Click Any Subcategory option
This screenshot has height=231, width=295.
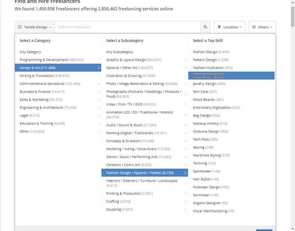point(119,52)
